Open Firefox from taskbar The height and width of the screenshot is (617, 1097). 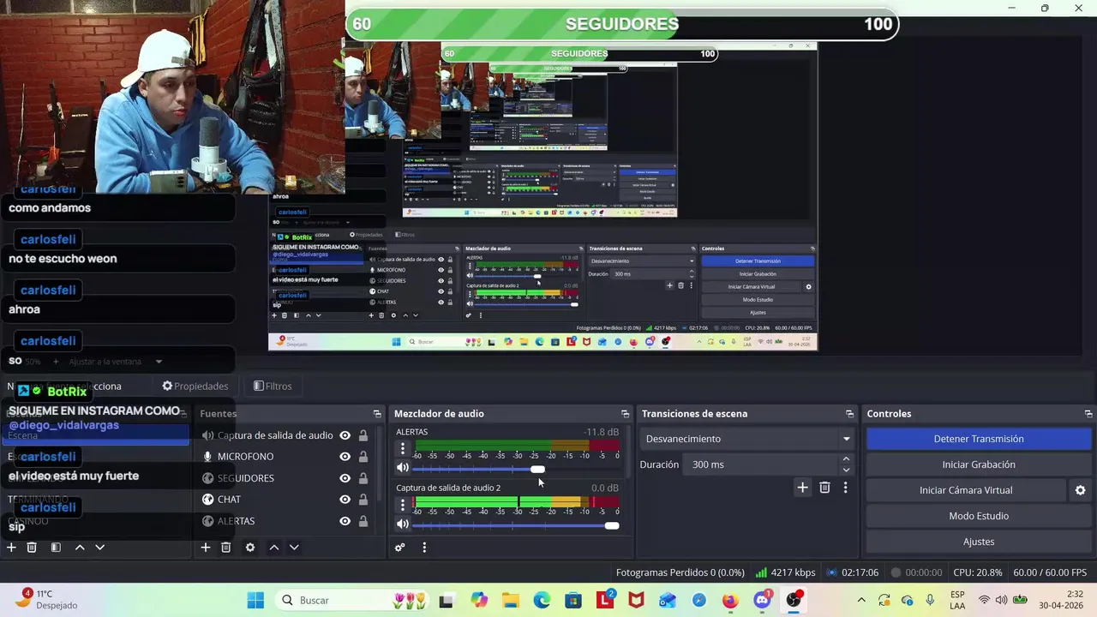pyautogui.click(x=730, y=600)
